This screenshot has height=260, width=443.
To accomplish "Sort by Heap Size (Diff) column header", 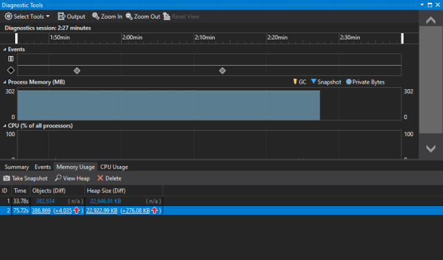I will click(124, 191).
